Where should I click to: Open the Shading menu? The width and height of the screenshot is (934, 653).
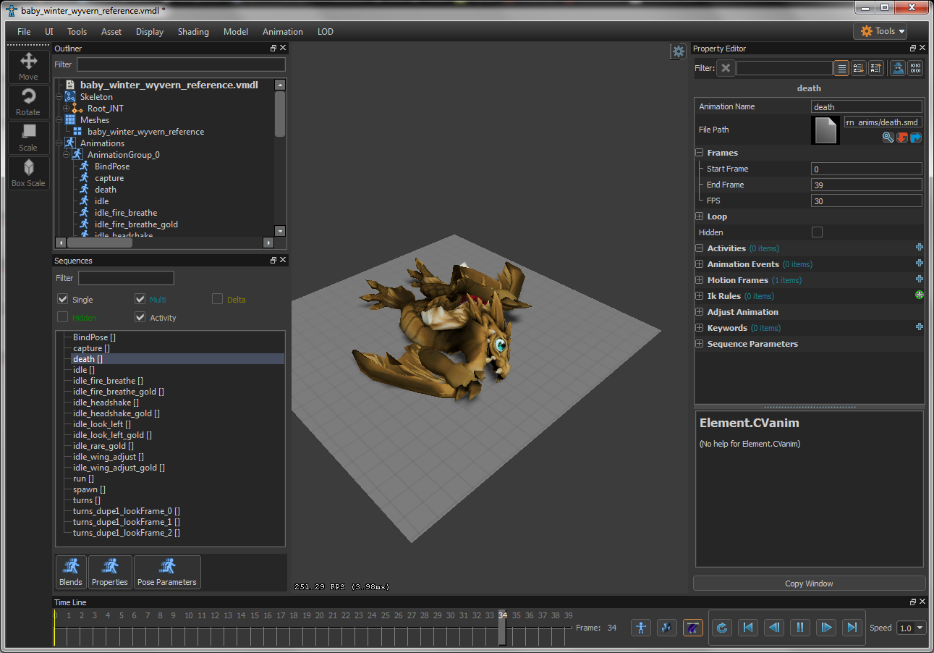[193, 32]
